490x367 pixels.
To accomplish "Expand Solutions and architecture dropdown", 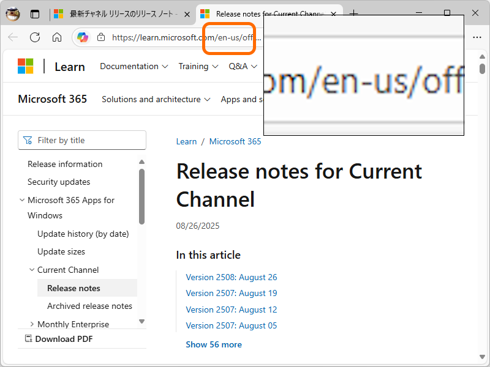I will 156,99.
